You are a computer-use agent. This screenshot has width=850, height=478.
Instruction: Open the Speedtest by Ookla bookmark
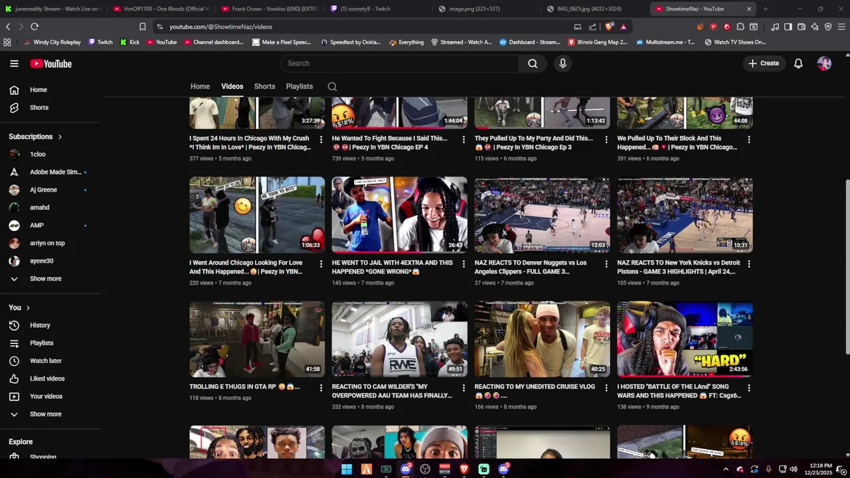350,42
